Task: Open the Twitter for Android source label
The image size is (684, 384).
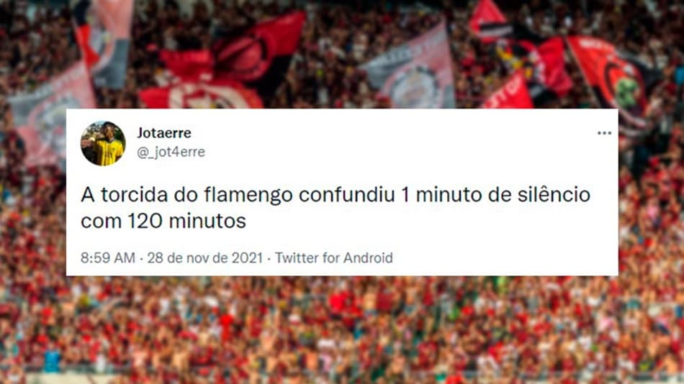Action: coord(333,257)
